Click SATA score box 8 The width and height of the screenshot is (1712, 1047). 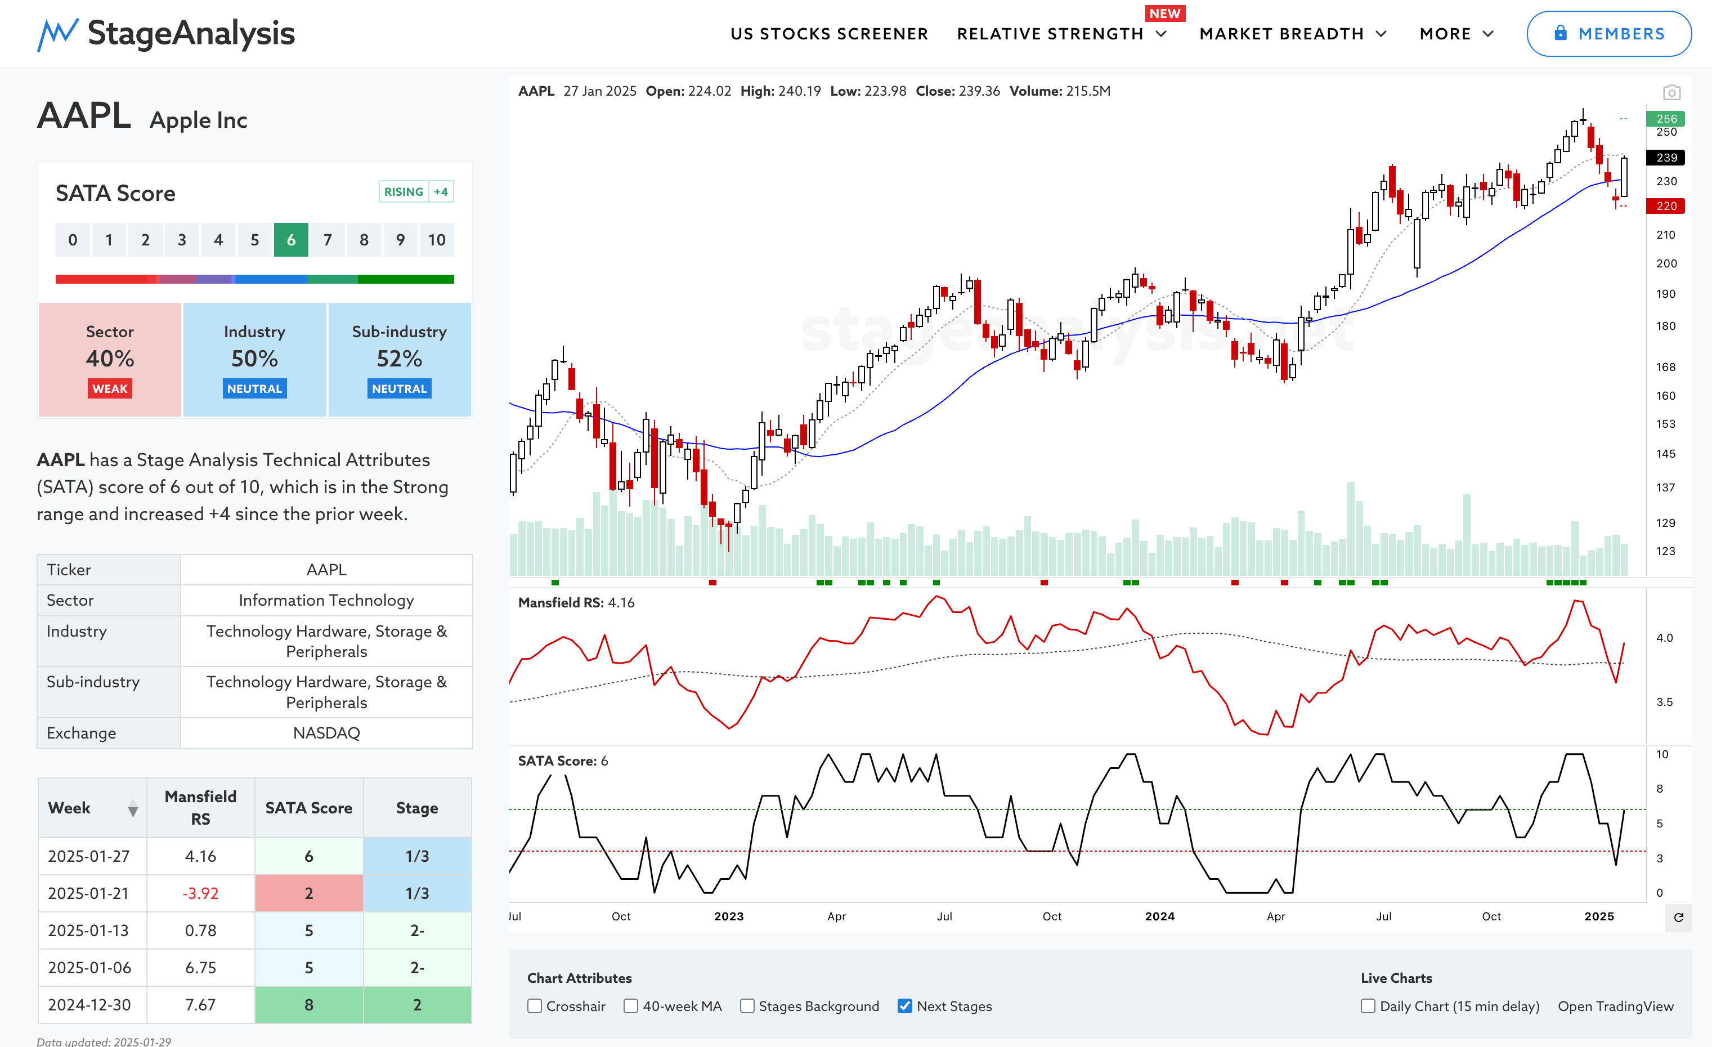point(364,240)
